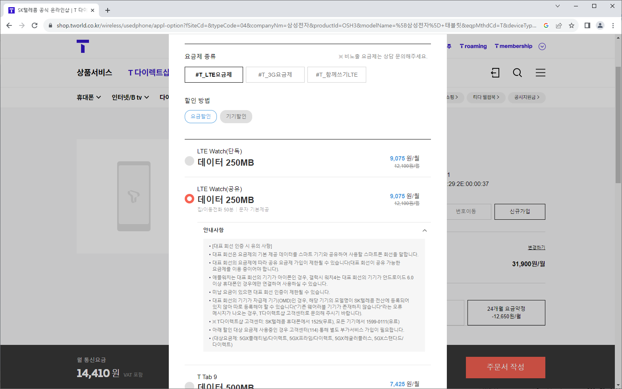
Task: Select the T Tab 9 plan radio button
Action: coord(189,386)
